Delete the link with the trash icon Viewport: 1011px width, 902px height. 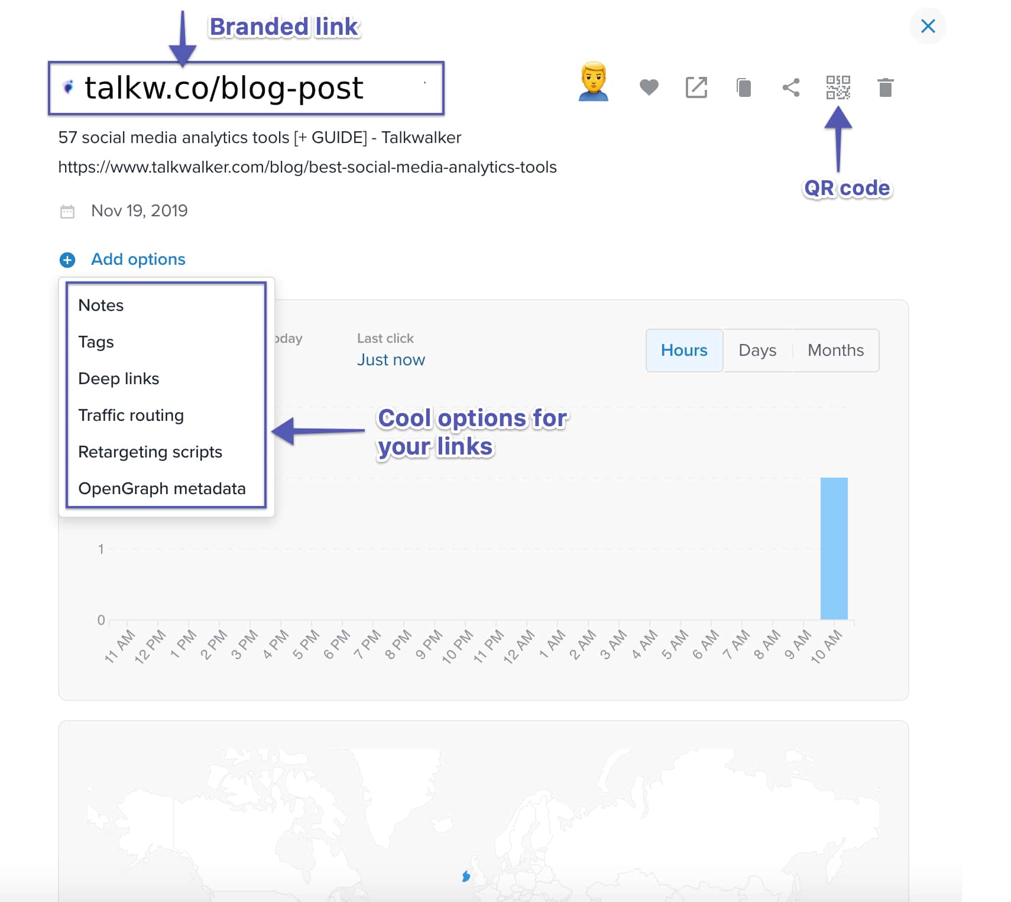coord(885,87)
